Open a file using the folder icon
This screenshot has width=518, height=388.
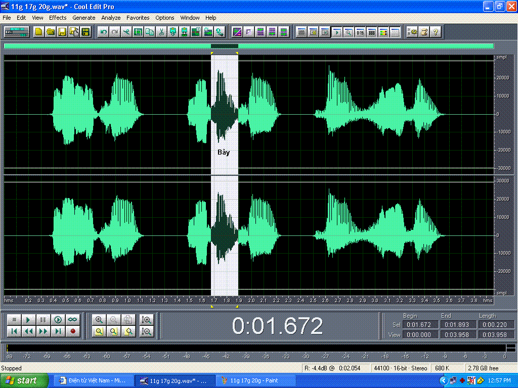51,32
